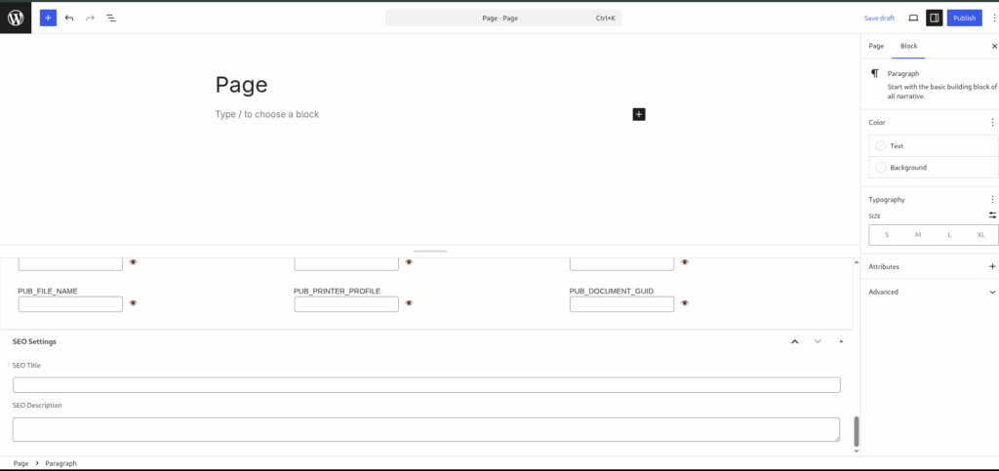This screenshot has height=471, width=999.
Task: Open the editor options menu
Action: (994, 18)
